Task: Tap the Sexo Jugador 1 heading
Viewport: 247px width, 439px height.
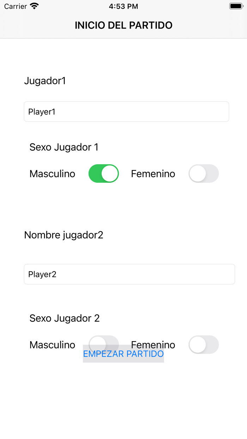Action: [64, 147]
